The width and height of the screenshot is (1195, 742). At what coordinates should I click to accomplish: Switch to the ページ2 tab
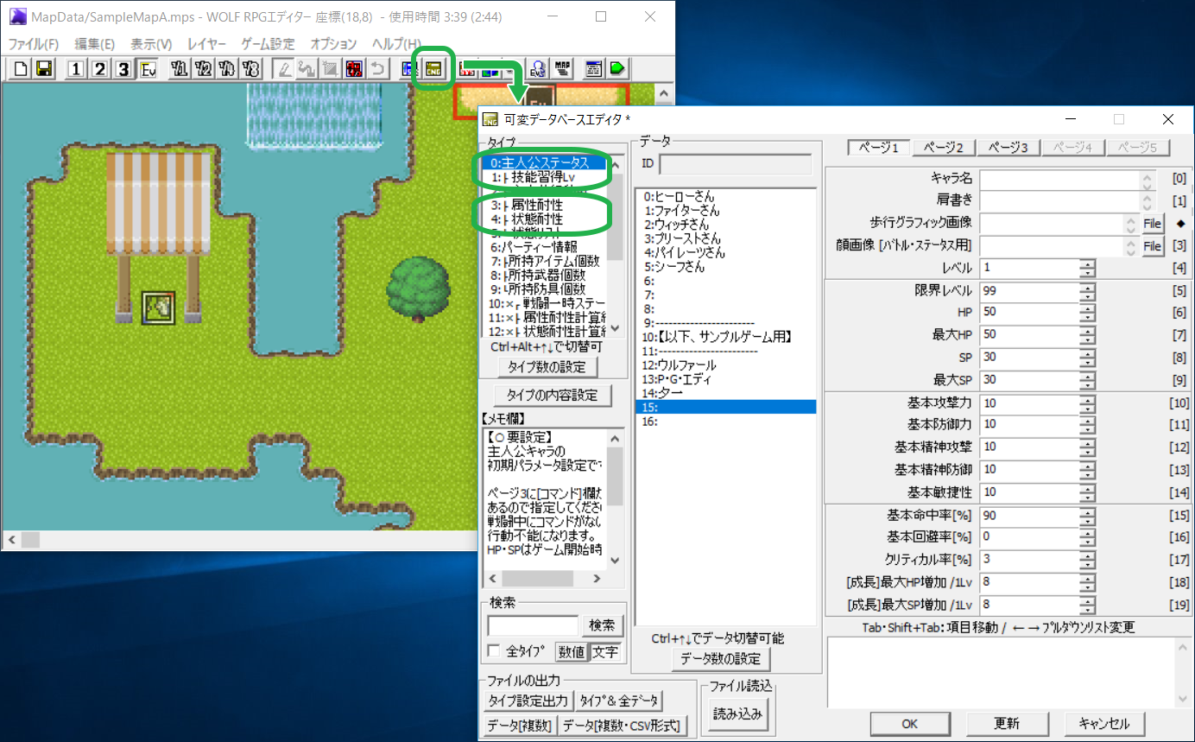pyautogui.click(x=943, y=147)
